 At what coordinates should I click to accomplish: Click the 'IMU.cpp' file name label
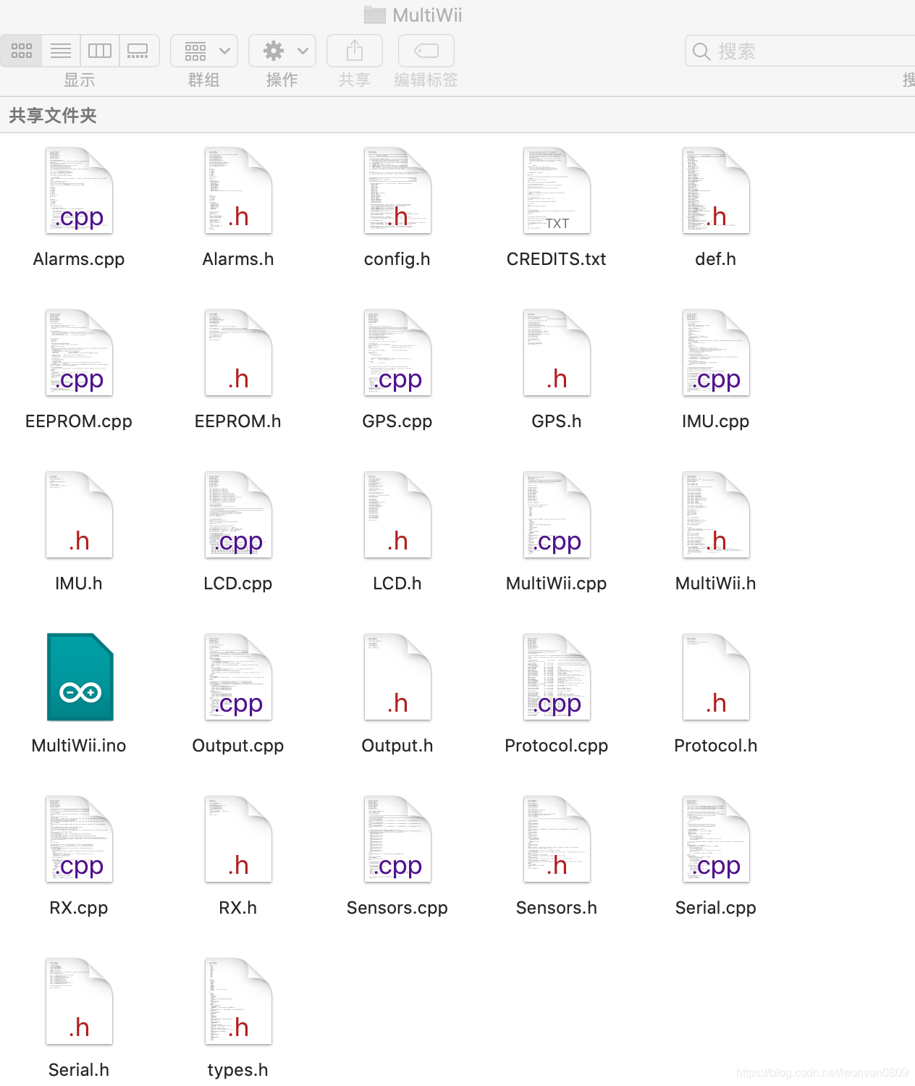pyautogui.click(x=716, y=421)
